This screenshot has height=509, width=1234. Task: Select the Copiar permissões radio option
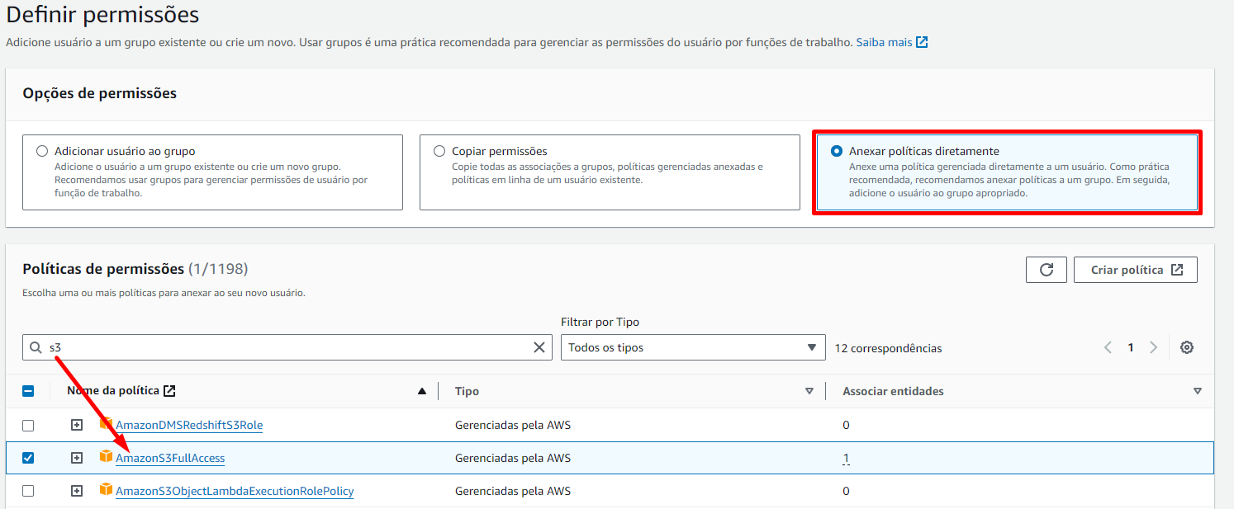tap(439, 152)
